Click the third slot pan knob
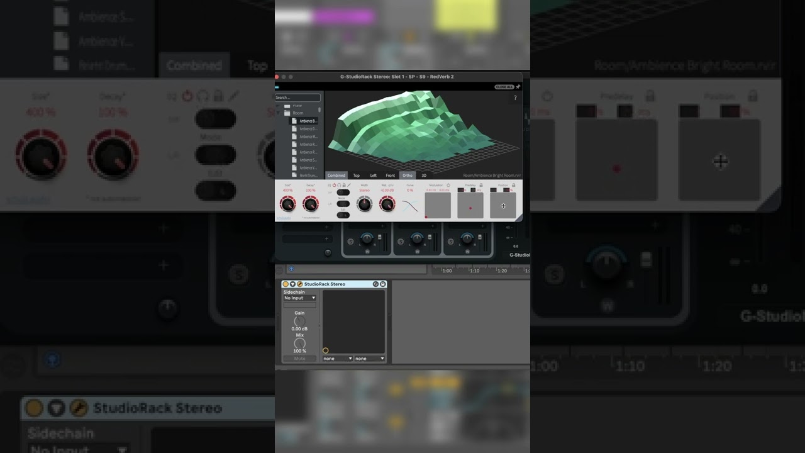Image resolution: width=805 pixels, height=453 pixels. [x=467, y=238]
